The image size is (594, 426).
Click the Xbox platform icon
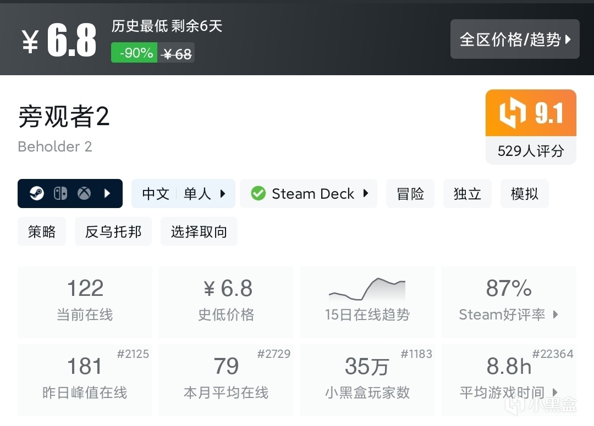tap(84, 193)
